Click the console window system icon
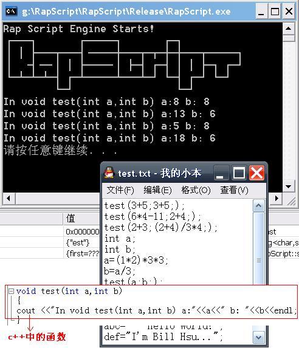This screenshot has height=348, width=299. click(x=11, y=11)
